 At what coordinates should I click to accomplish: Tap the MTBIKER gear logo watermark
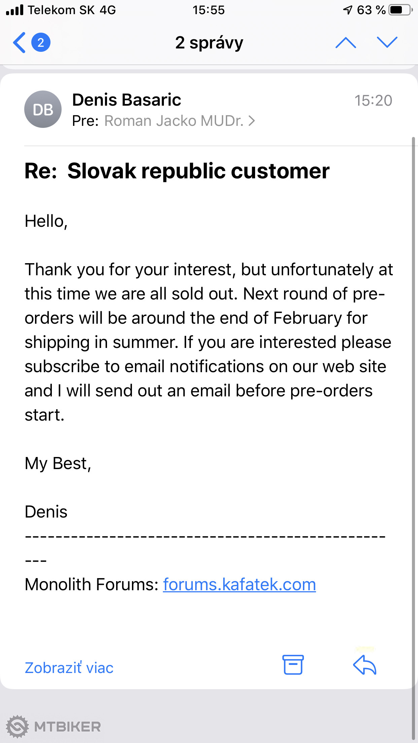(18, 727)
